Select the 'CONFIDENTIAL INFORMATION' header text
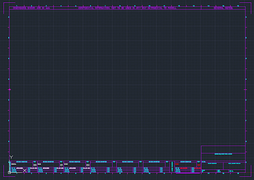The width and height of the screenshot is (254, 180). pos(127,8)
